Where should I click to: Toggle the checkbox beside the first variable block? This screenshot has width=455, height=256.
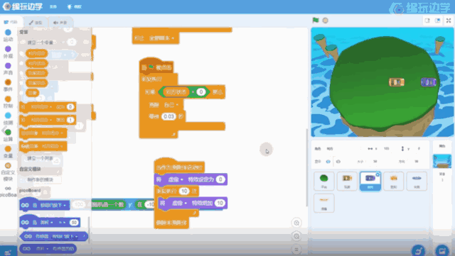point(22,54)
